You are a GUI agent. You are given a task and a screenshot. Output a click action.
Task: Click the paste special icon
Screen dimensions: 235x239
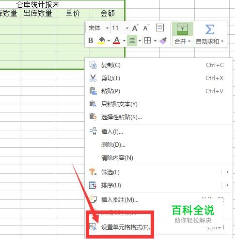coord(93,117)
